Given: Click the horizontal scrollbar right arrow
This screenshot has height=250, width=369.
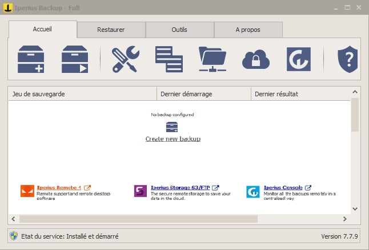Looking at the screenshot, I should 344,219.
